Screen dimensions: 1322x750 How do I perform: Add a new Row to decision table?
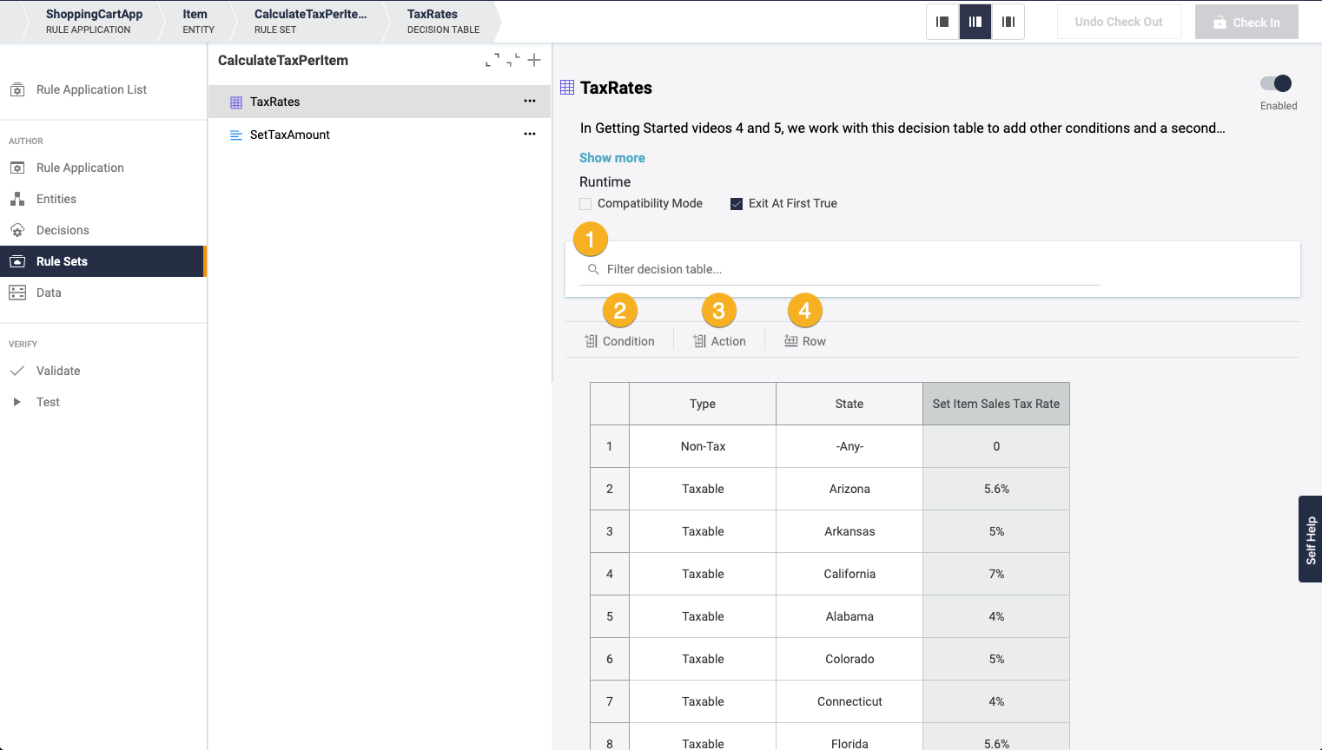[805, 341]
